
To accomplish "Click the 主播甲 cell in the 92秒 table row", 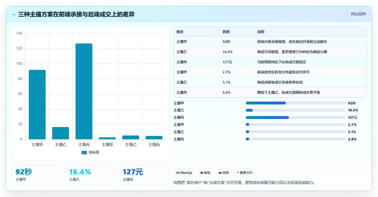I will [181, 42].
